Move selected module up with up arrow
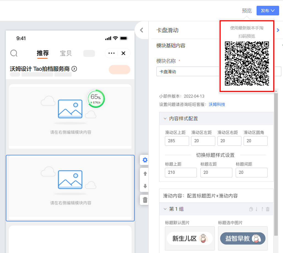This screenshot has height=253, width=283. point(145,174)
